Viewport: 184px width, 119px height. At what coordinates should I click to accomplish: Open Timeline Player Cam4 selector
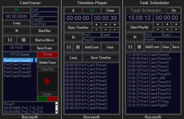click(110, 35)
